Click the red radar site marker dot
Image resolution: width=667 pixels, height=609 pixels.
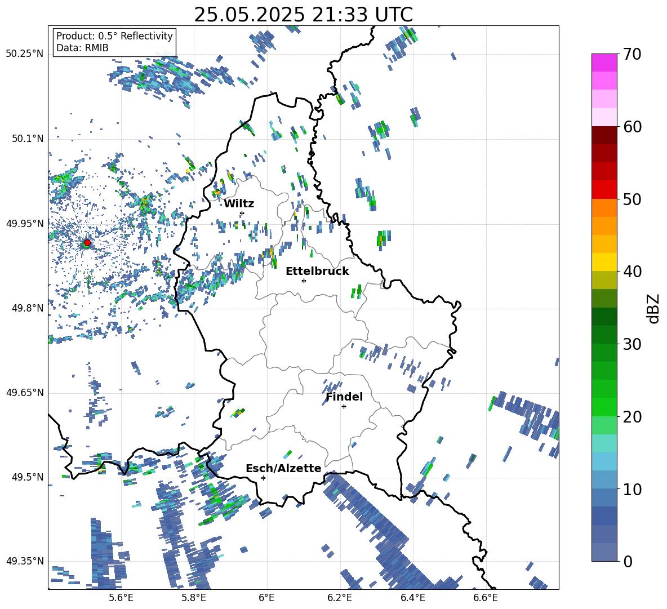click(87, 242)
